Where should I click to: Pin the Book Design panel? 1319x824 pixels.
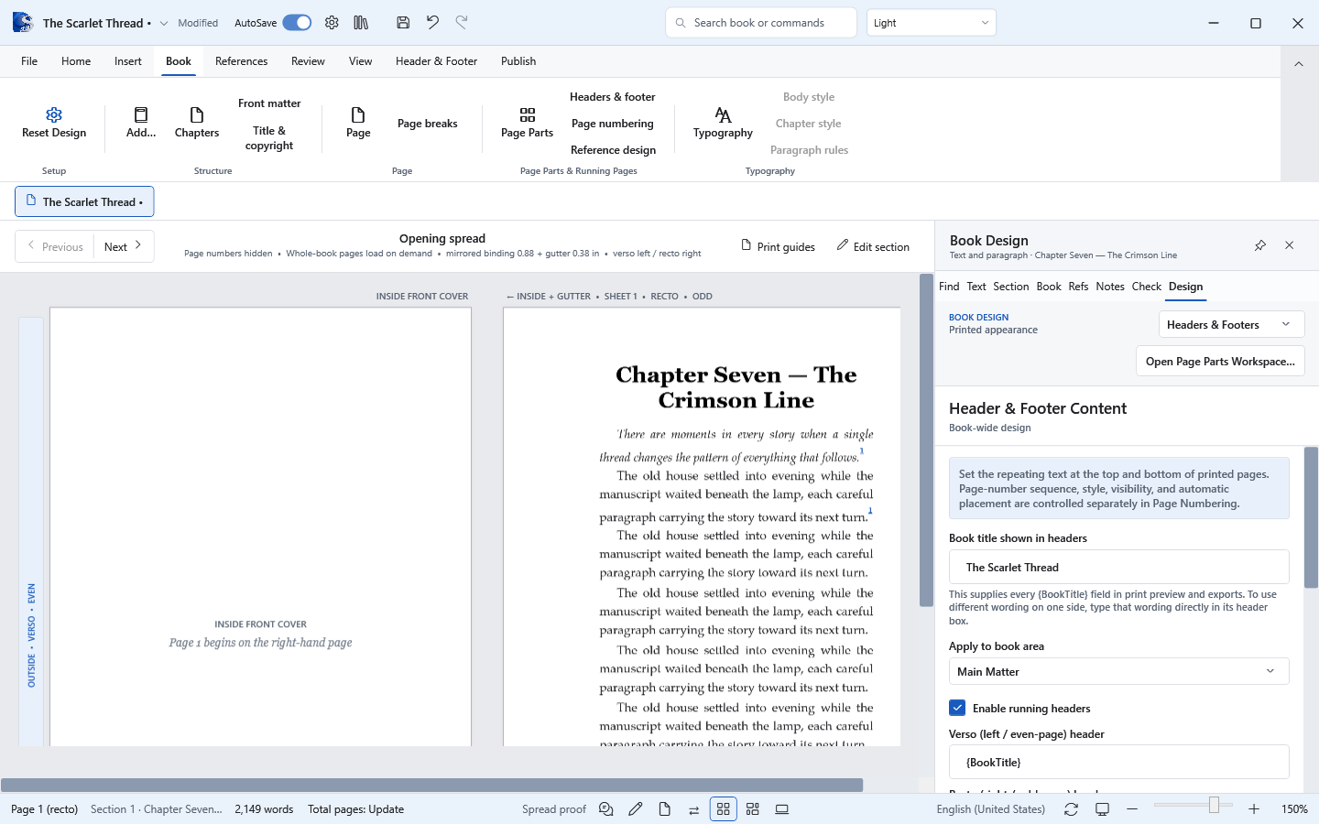tap(1260, 245)
